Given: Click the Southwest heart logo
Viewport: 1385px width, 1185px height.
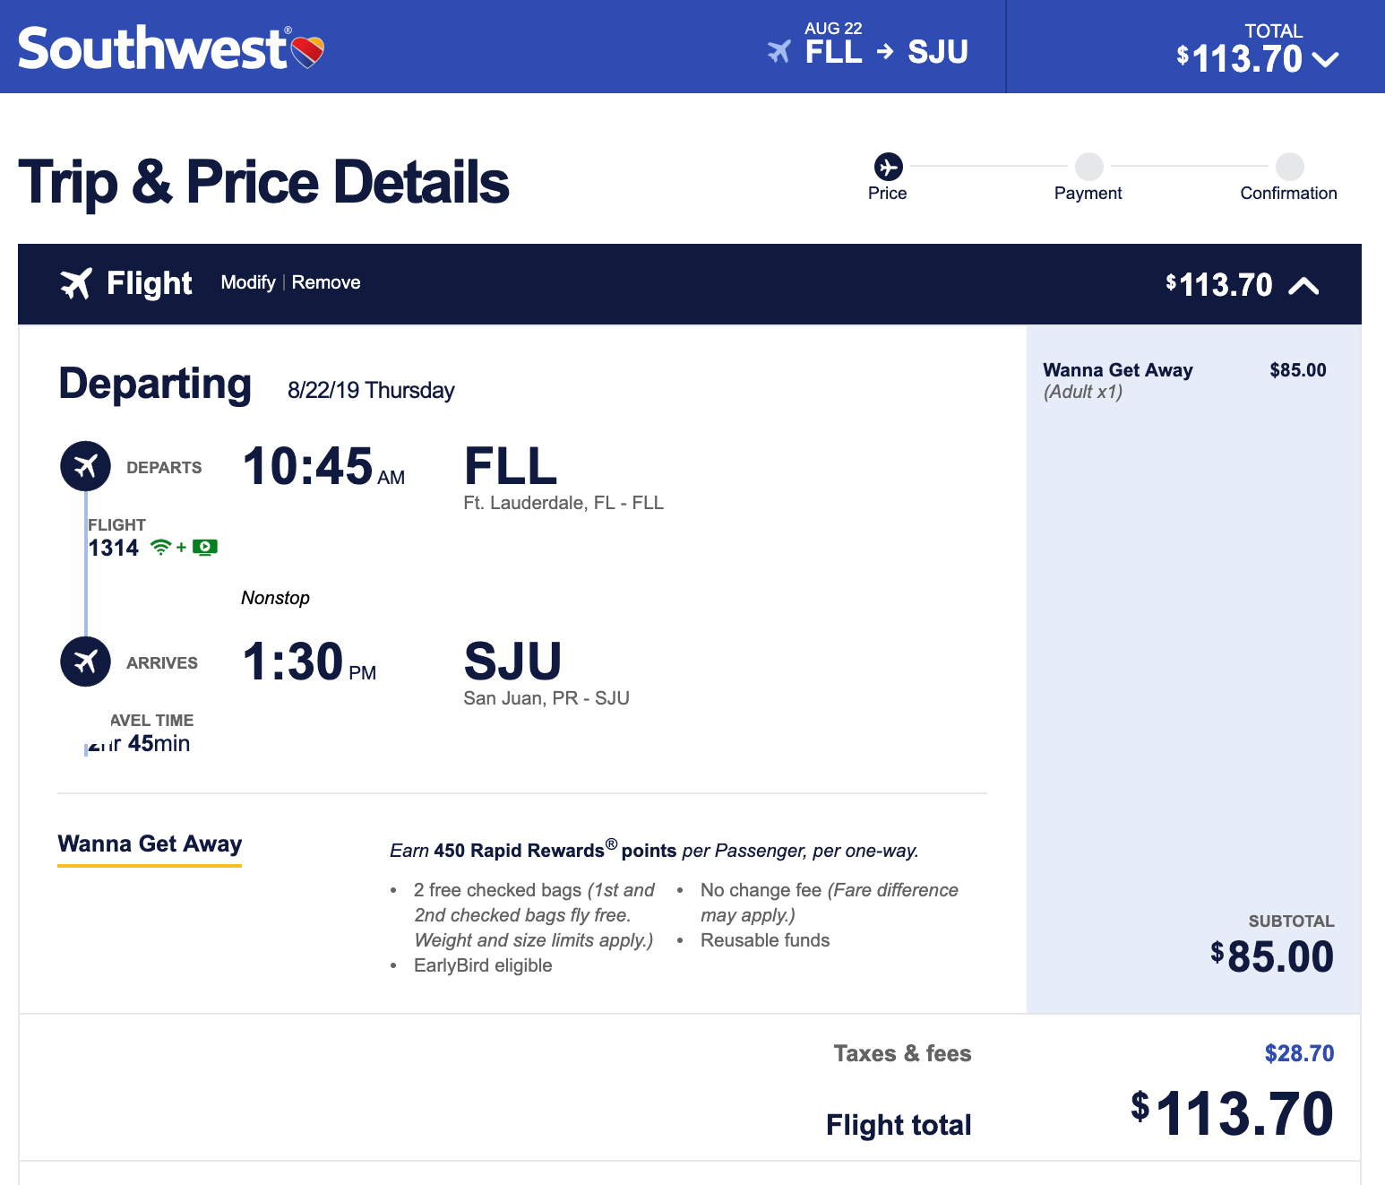Looking at the screenshot, I should coord(308,52).
